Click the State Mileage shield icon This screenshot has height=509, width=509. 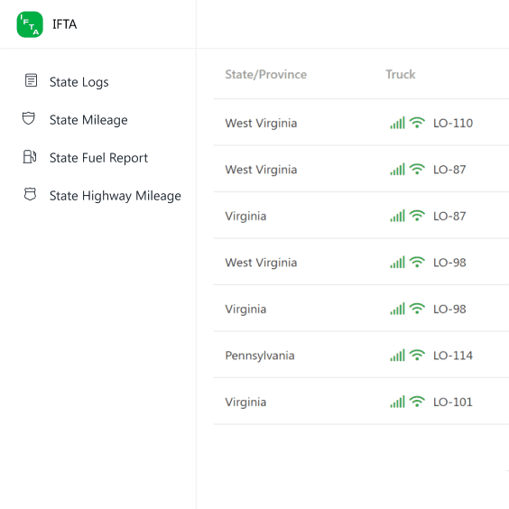pos(29,118)
